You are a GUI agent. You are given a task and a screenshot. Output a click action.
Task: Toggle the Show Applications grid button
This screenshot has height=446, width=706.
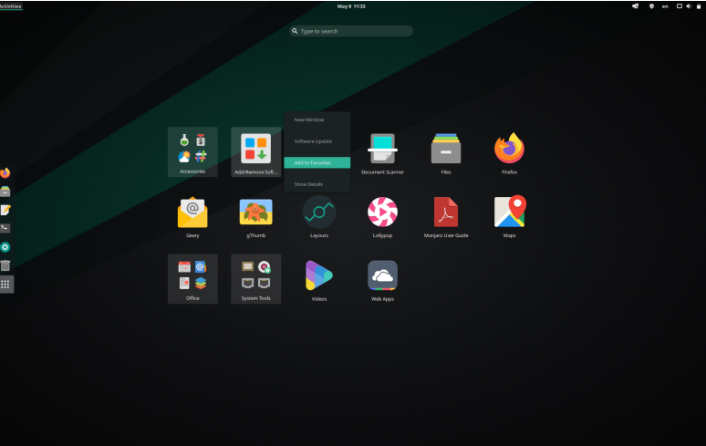click(x=5, y=284)
